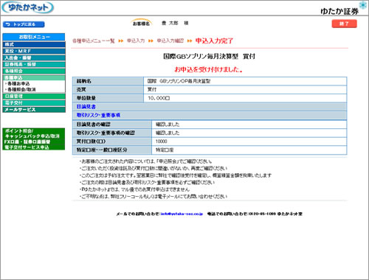This screenshot has width=369, height=280.
Task: Select 各種照会/取消 submenu item
Action: pyautogui.click(x=21, y=89)
